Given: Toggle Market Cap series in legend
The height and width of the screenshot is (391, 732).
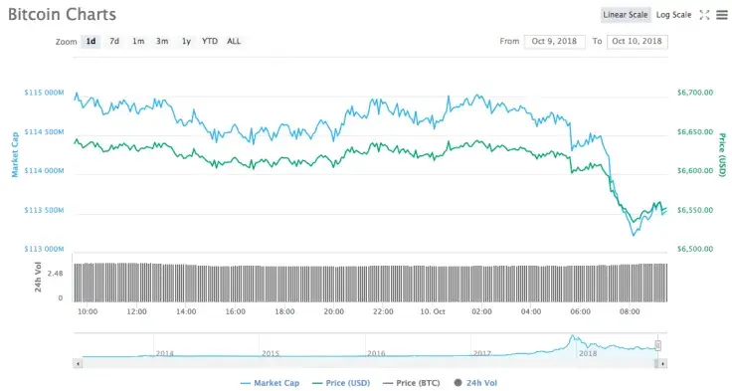Looking at the screenshot, I should [270, 383].
